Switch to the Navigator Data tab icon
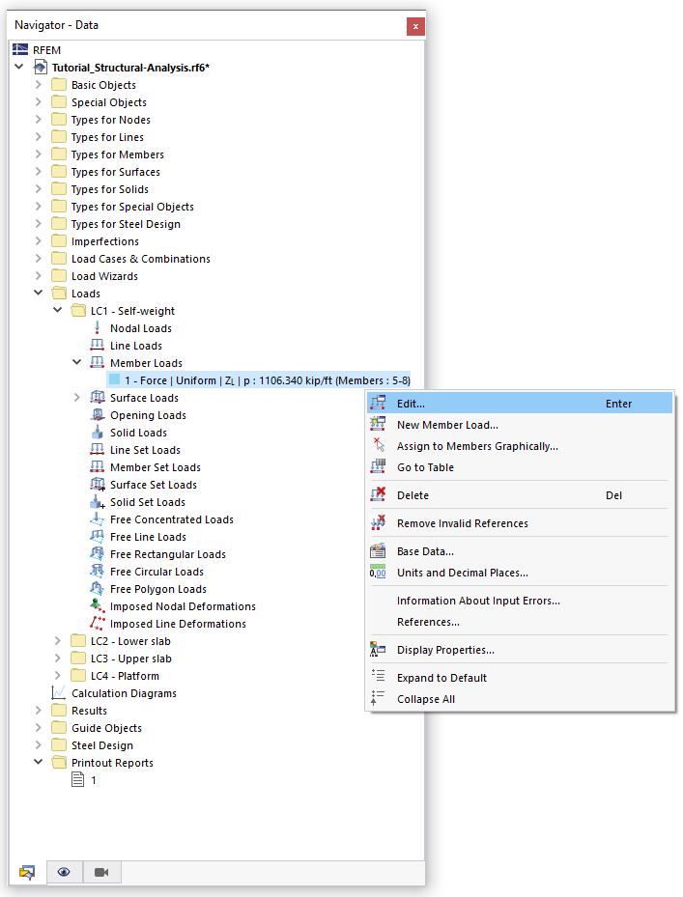Screen dimensions: 683x897 pyautogui.click(x=27, y=873)
